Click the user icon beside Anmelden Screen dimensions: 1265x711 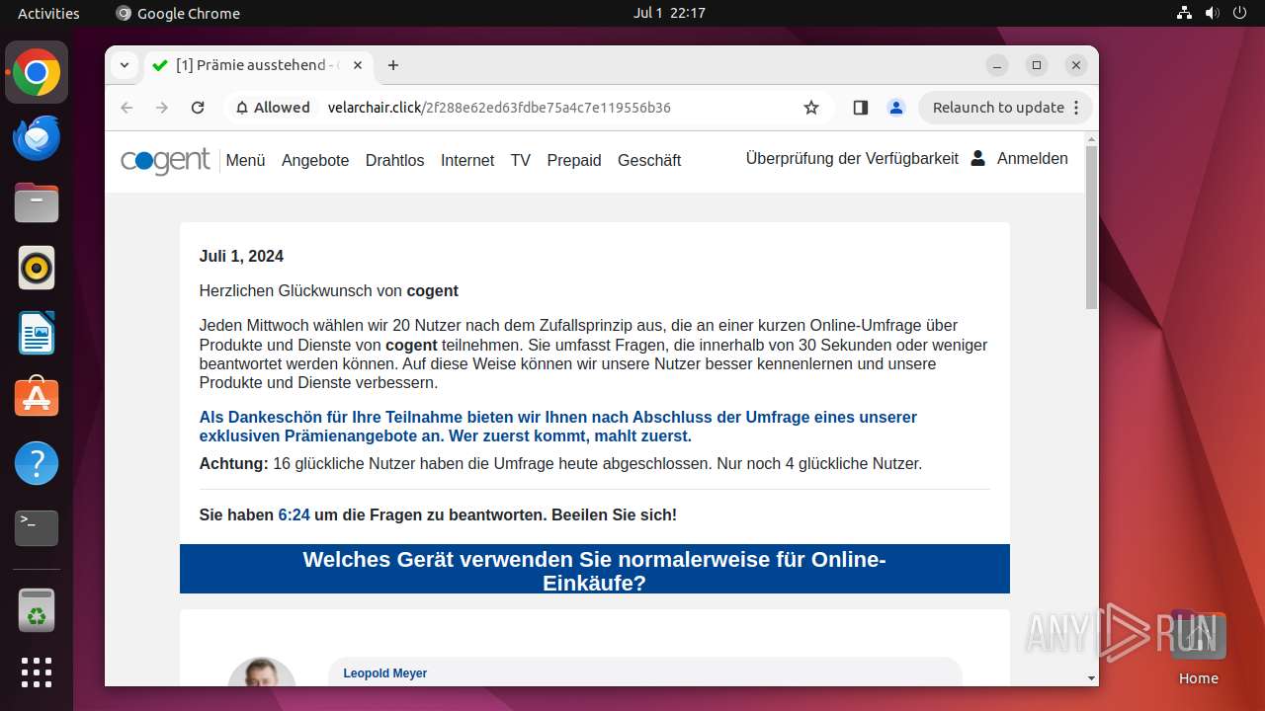pyautogui.click(x=977, y=158)
